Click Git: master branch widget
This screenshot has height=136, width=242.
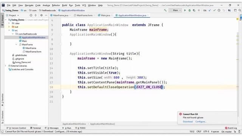tap(226, 131)
